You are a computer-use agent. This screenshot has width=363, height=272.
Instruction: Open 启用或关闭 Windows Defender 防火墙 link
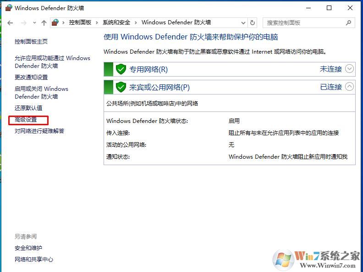[x=41, y=93]
